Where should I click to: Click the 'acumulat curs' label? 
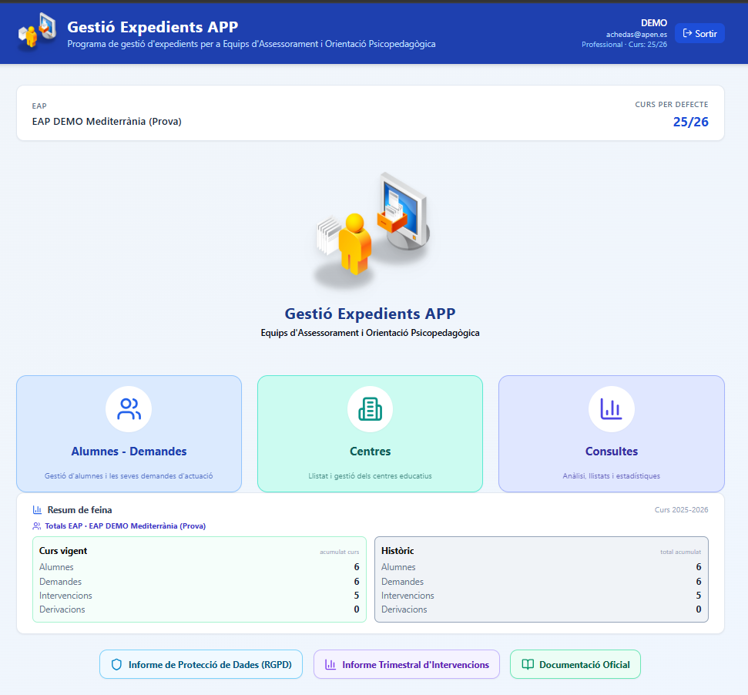(x=339, y=552)
